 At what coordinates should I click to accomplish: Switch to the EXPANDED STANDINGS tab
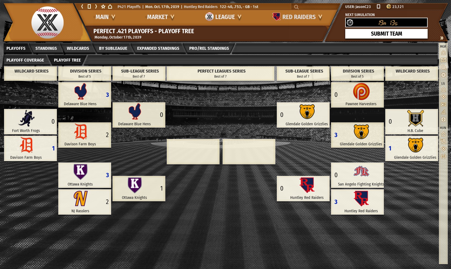[158, 48]
